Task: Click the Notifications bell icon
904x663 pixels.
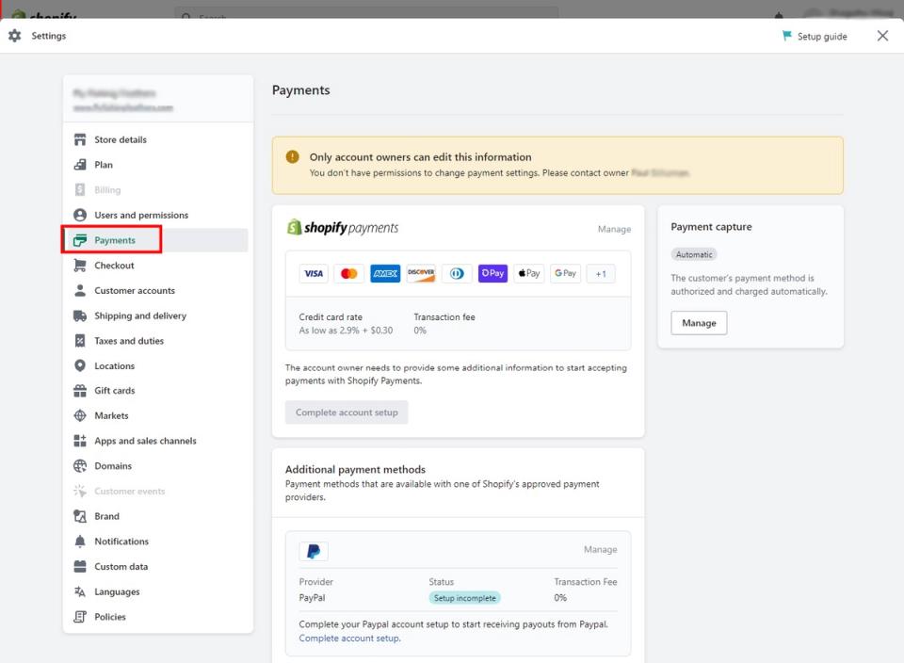Action: [80, 542]
